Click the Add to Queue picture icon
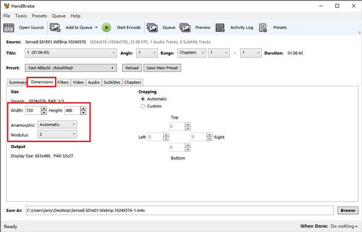The width and height of the screenshot is (362, 232). click(55, 28)
